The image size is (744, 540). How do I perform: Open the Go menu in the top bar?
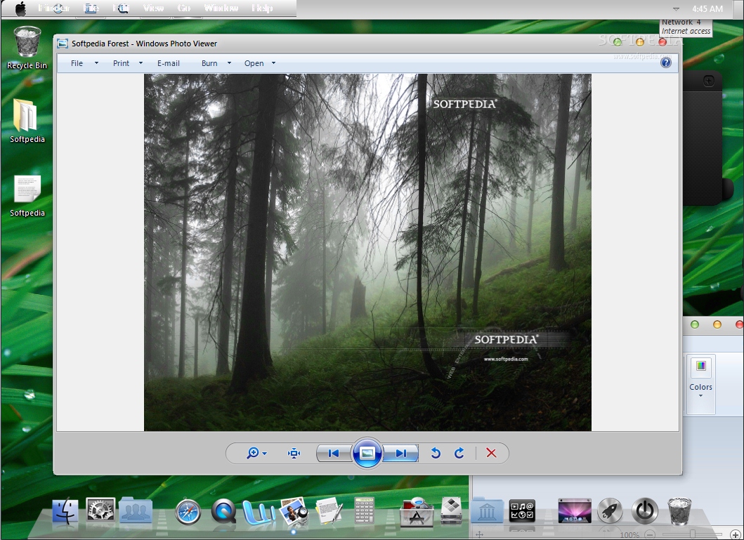coord(183,8)
